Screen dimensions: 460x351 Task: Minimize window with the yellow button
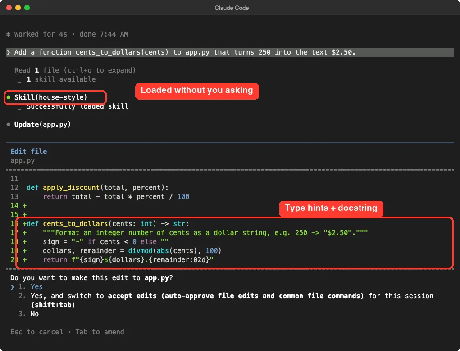[x=18, y=8]
